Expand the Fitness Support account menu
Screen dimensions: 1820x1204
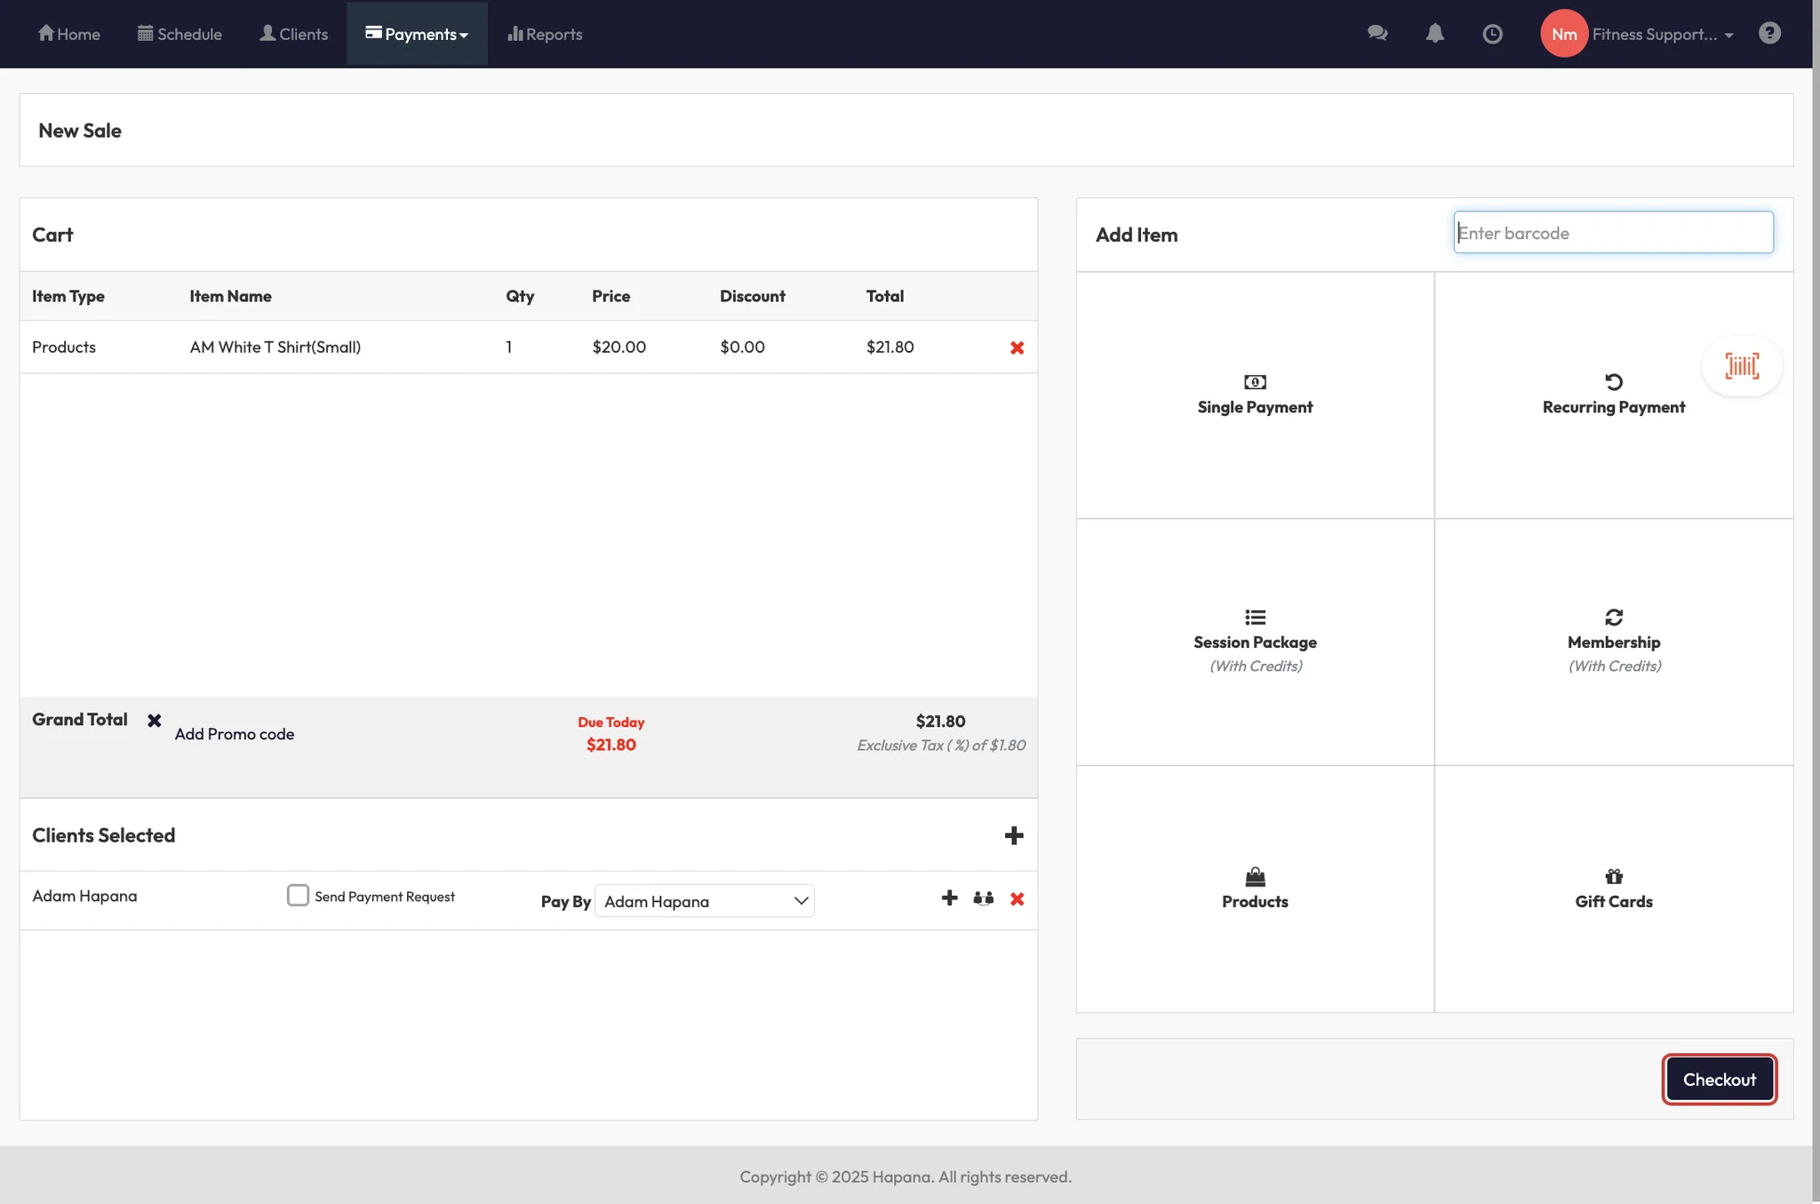pos(1661,34)
